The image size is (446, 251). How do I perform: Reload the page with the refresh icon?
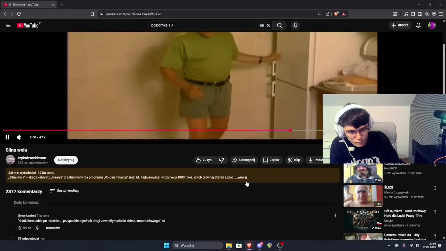click(x=19, y=14)
